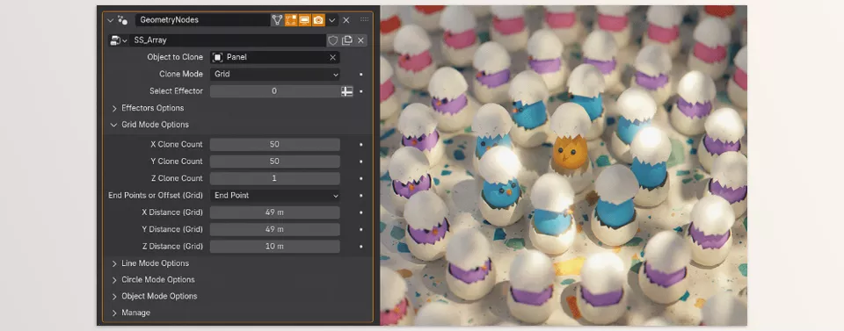The height and width of the screenshot is (331, 844).
Task: Click the animate dot beside X Clone Count
Action: (x=360, y=145)
